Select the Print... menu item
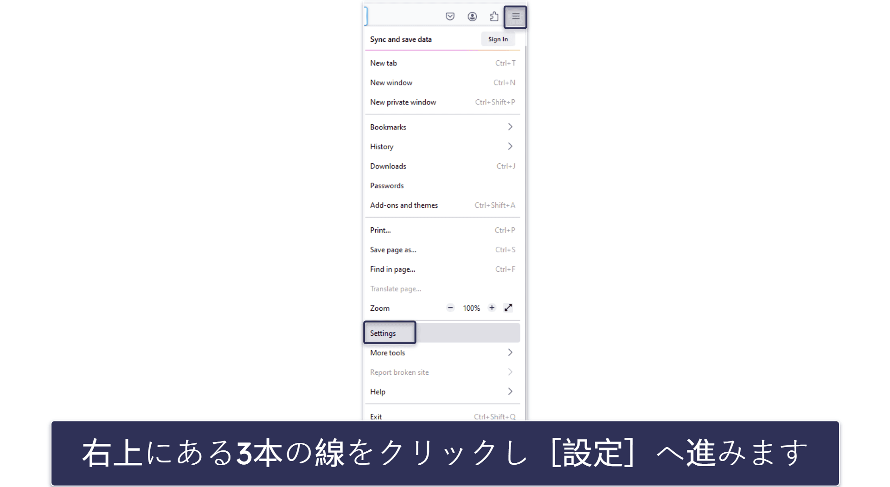The height and width of the screenshot is (487, 890). coord(442,230)
